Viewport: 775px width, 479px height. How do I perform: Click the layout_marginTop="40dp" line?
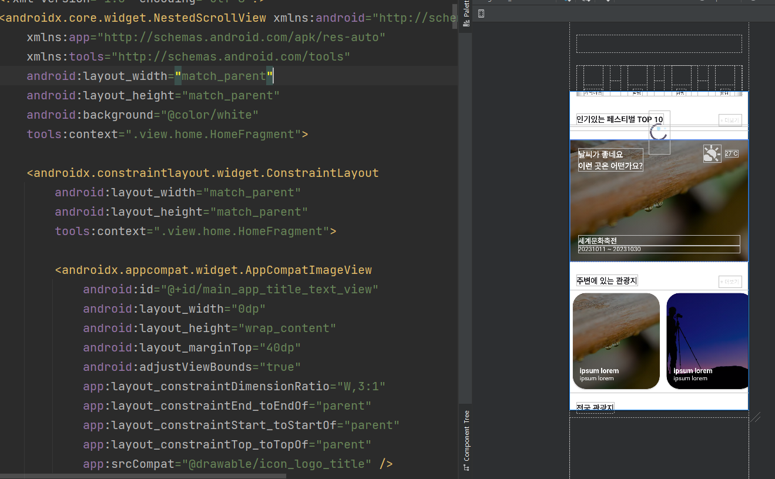coord(192,347)
